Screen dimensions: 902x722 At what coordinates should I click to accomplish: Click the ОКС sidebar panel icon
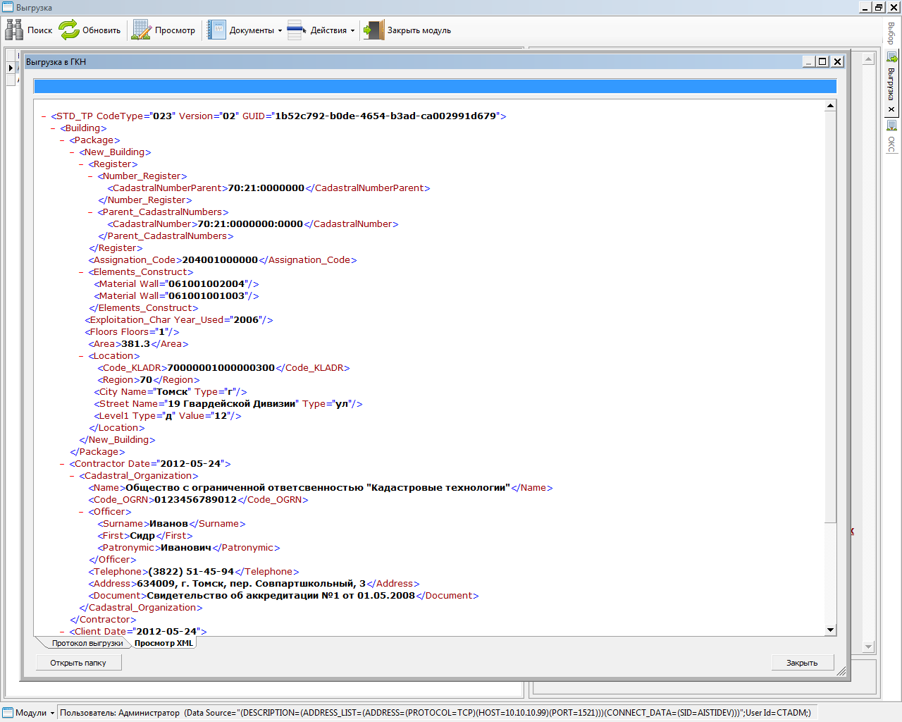pos(891,126)
